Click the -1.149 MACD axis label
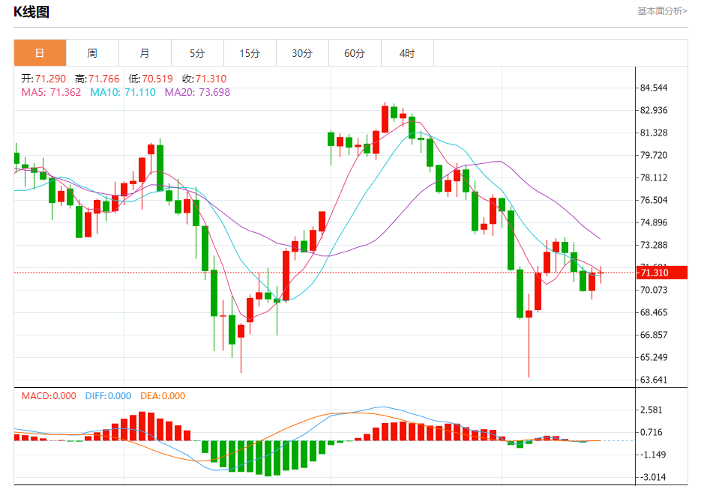Image resolution: width=701 pixels, height=486 pixels. (x=653, y=455)
